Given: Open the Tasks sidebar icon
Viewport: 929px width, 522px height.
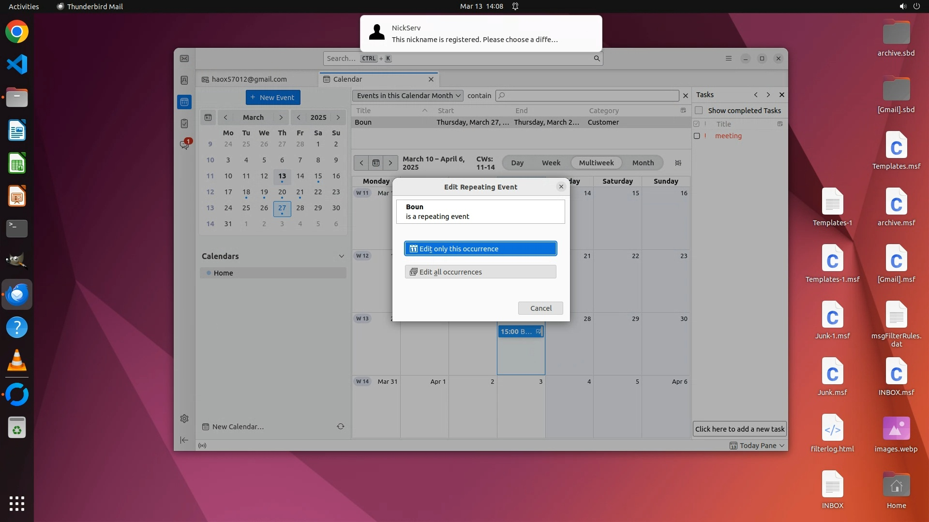Looking at the screenshot, I should (184, 124).
